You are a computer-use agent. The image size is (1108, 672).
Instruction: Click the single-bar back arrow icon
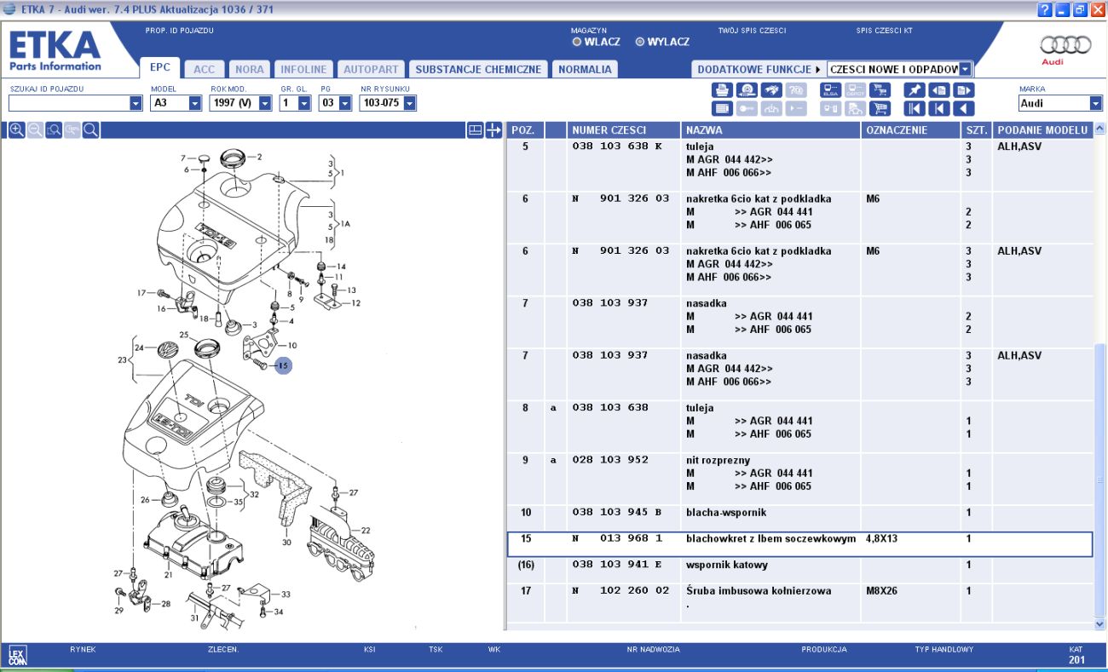coord(939,108)
